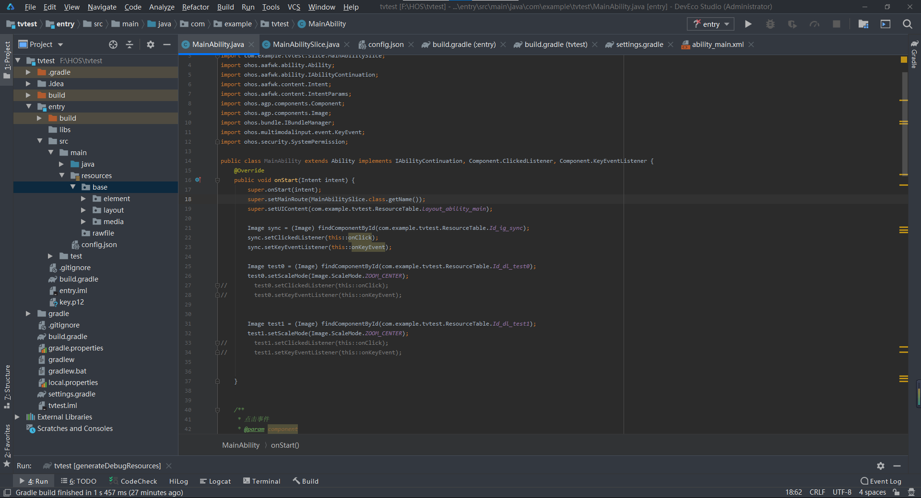Click the Locate in project target icon

113,45
